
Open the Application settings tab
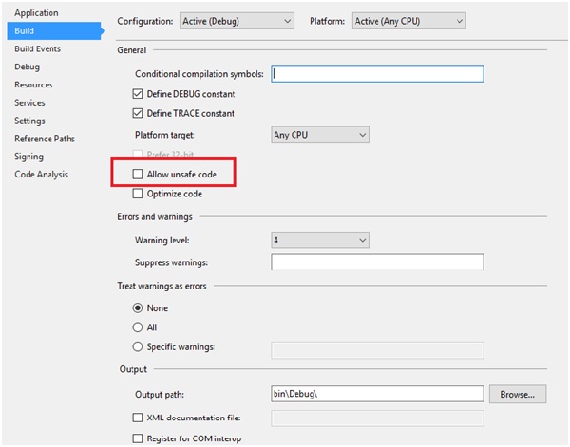[36, 13]
